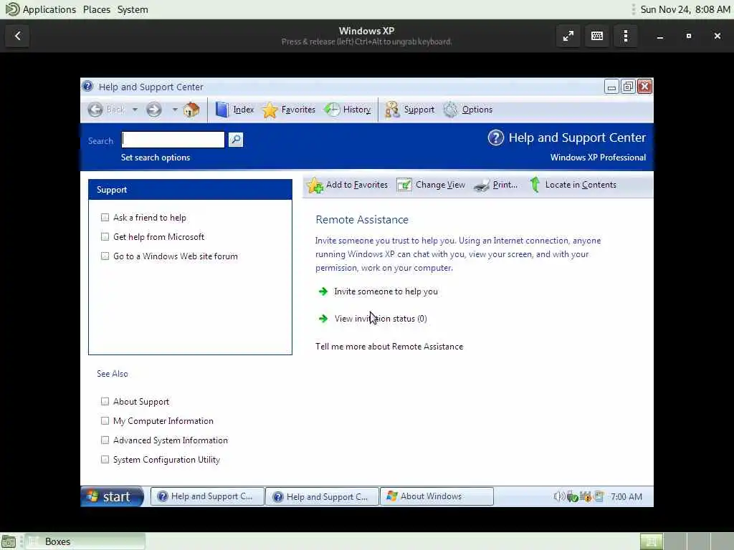Click the Print printer icon
The width and height of the screenshot is (734, 550).
click(x=481, y=185)
